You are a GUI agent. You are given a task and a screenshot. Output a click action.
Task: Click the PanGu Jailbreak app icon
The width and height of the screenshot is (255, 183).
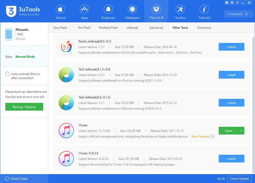(66, 47)
